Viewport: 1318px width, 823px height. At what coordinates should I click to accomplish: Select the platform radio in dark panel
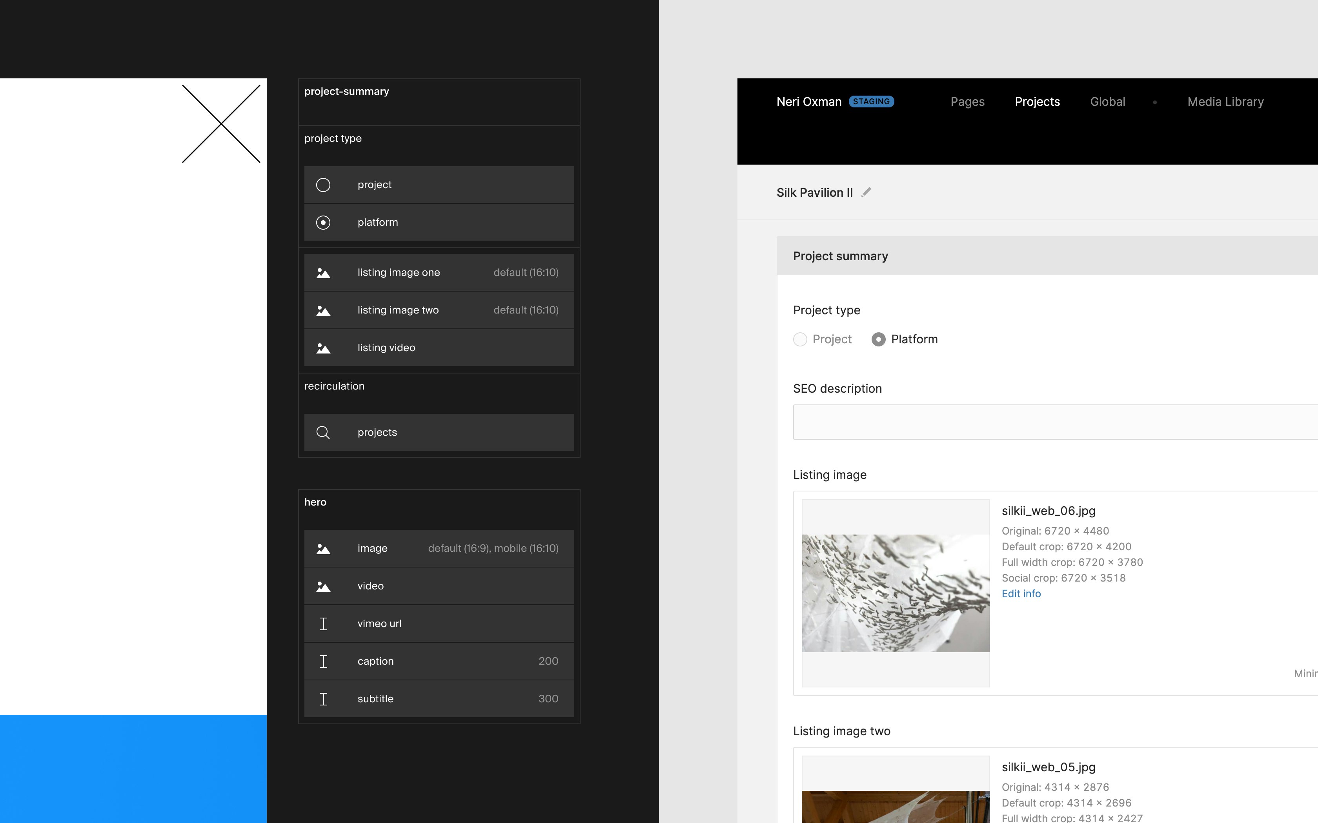click(323, 223)
